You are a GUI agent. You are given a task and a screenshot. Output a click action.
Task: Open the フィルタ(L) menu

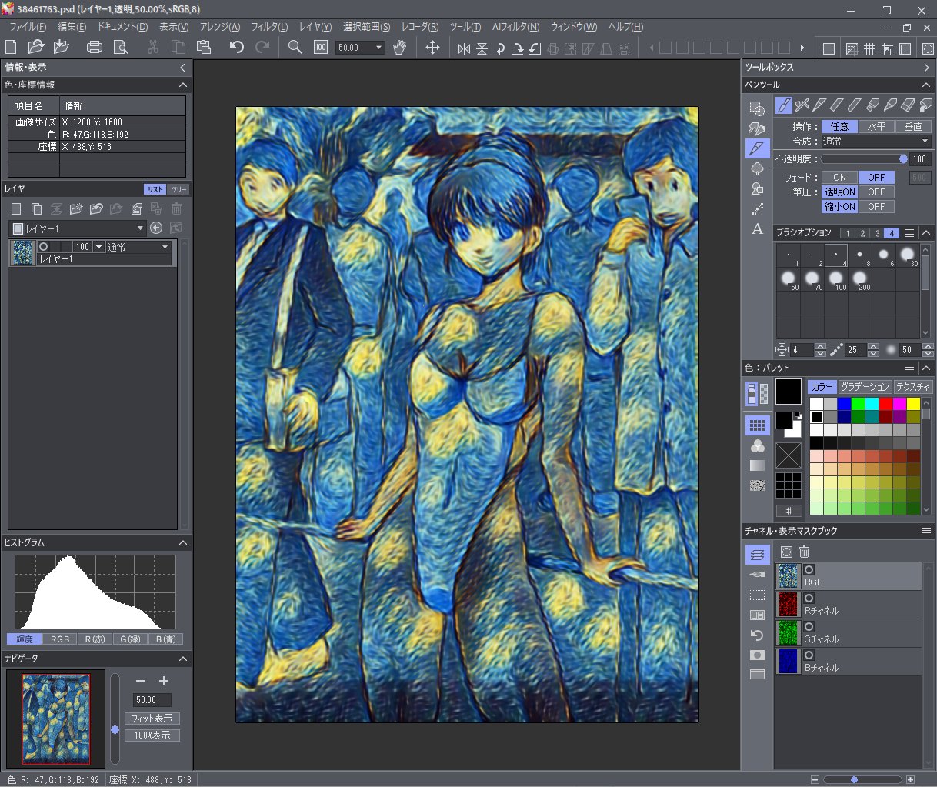pos(269,27)
